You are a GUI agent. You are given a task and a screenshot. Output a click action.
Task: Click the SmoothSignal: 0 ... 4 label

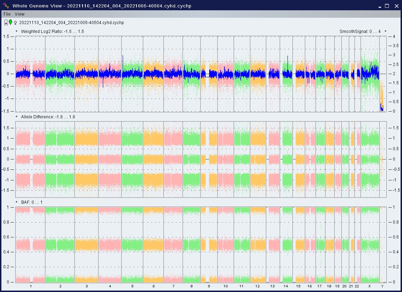click(360, 32)
